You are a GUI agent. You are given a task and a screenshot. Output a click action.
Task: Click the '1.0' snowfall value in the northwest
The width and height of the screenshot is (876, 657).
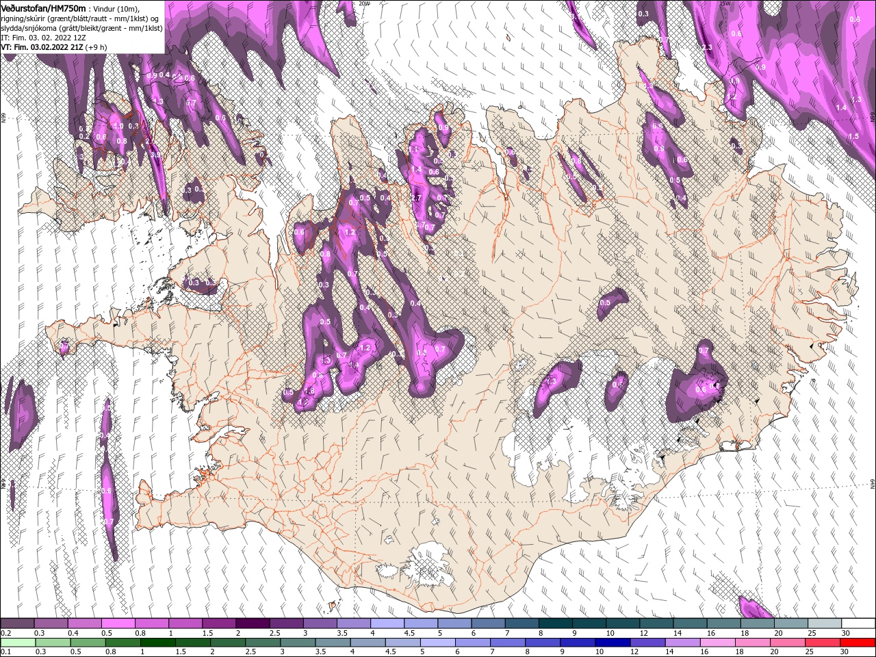[118, 126]
